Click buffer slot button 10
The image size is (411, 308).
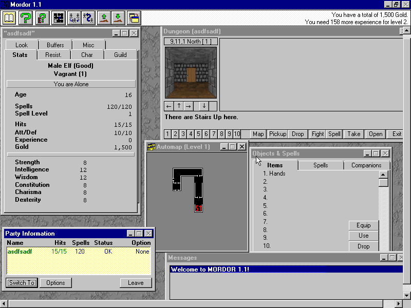click(x=237, y=134)
